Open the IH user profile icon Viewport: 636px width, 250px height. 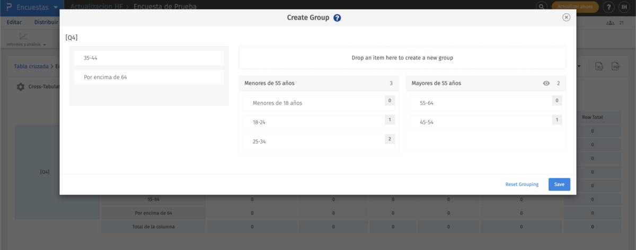coord(625,7)
